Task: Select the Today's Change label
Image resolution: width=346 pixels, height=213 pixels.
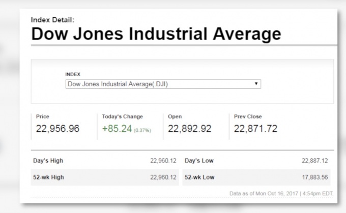Action: point(123,117)
